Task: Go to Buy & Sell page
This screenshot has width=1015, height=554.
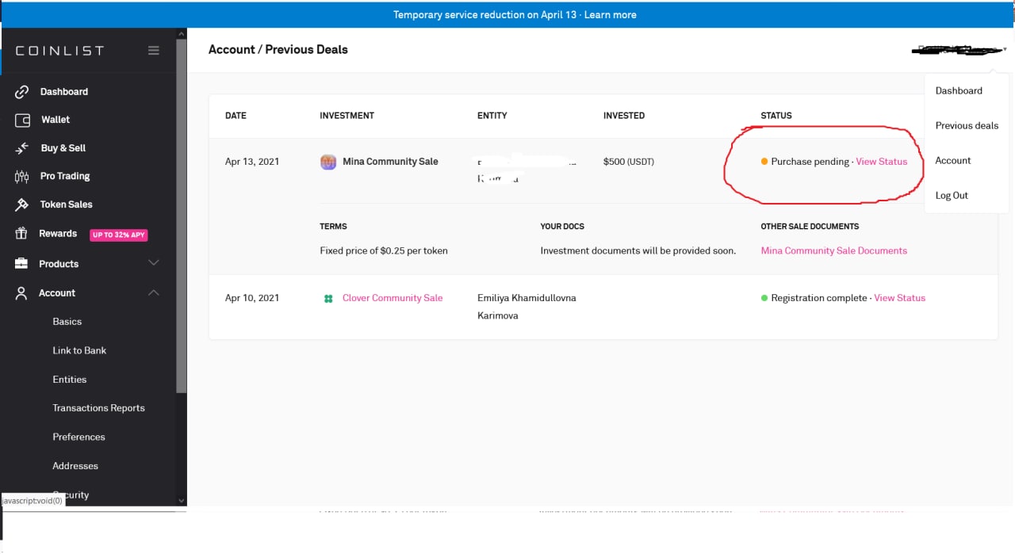Action: click(63, 148)
